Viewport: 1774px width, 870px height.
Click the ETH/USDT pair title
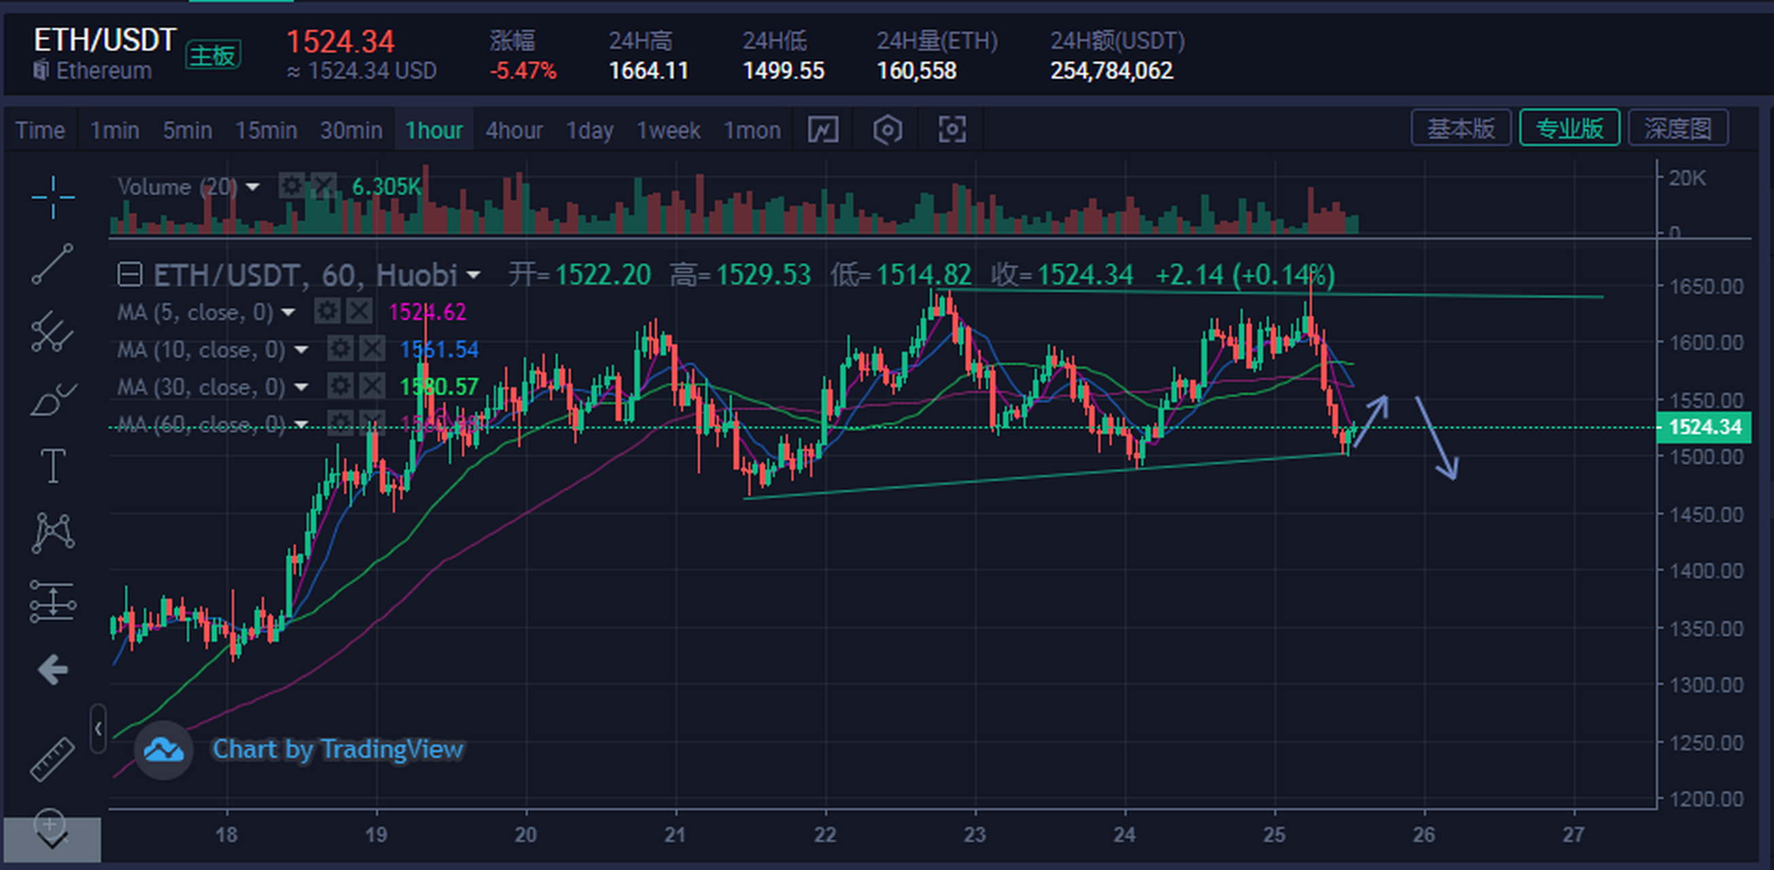[x=105, y=40]
